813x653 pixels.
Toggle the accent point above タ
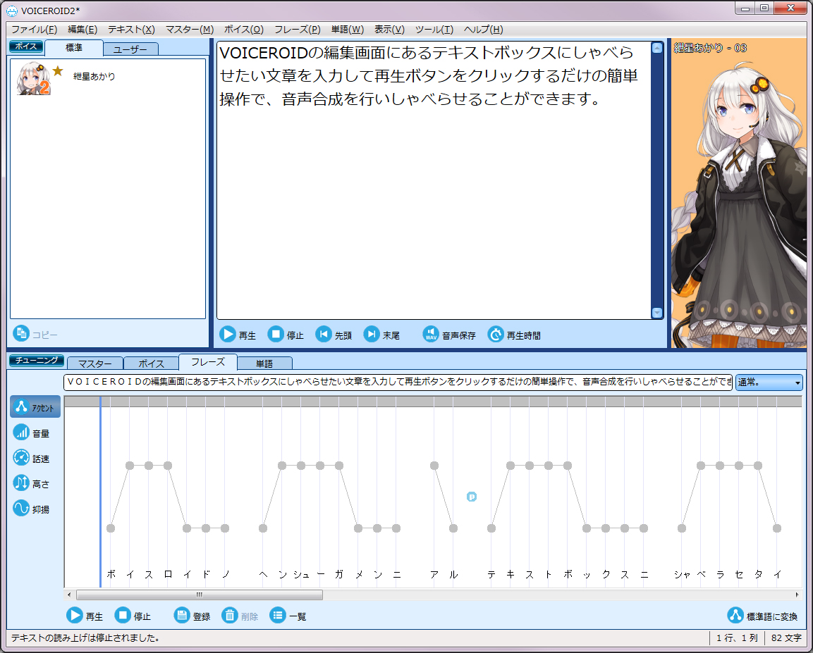(x=758, y=466)
